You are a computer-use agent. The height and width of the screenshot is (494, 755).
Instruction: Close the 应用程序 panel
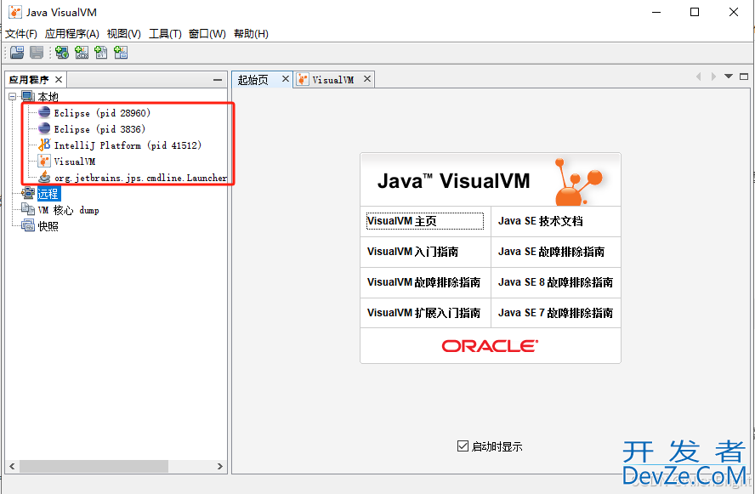point(59,79)
